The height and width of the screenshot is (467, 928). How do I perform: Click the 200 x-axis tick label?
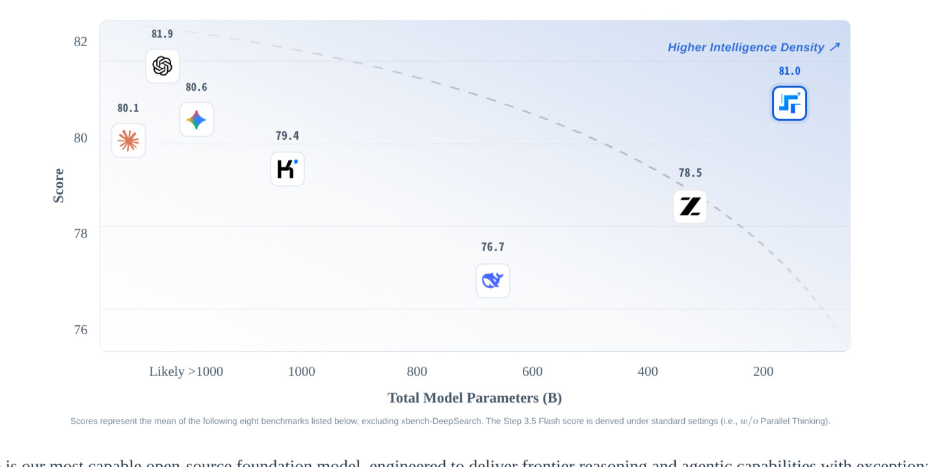point(763,371)
